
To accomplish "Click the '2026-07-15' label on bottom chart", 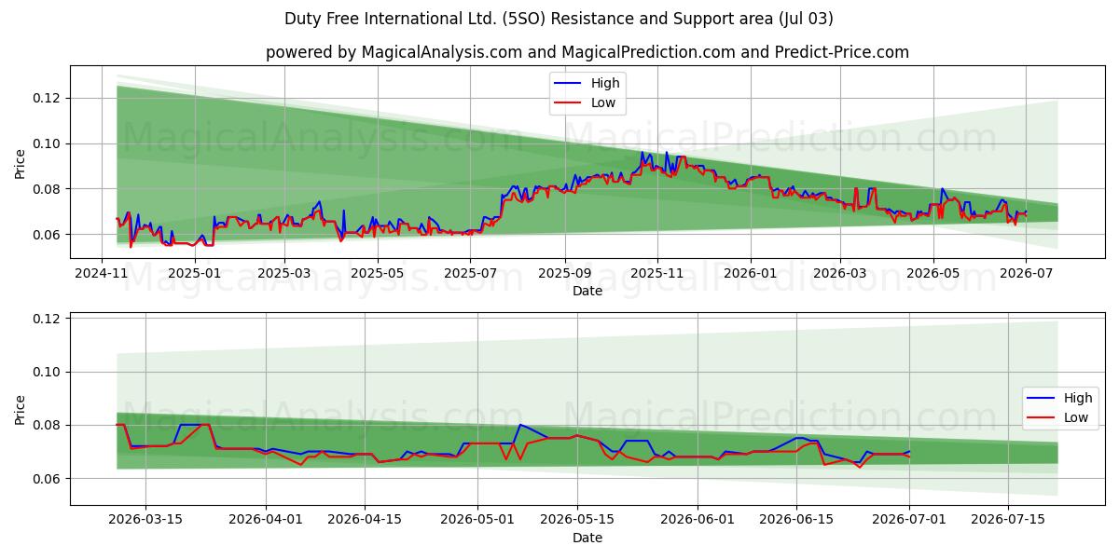I will 1008,520.
